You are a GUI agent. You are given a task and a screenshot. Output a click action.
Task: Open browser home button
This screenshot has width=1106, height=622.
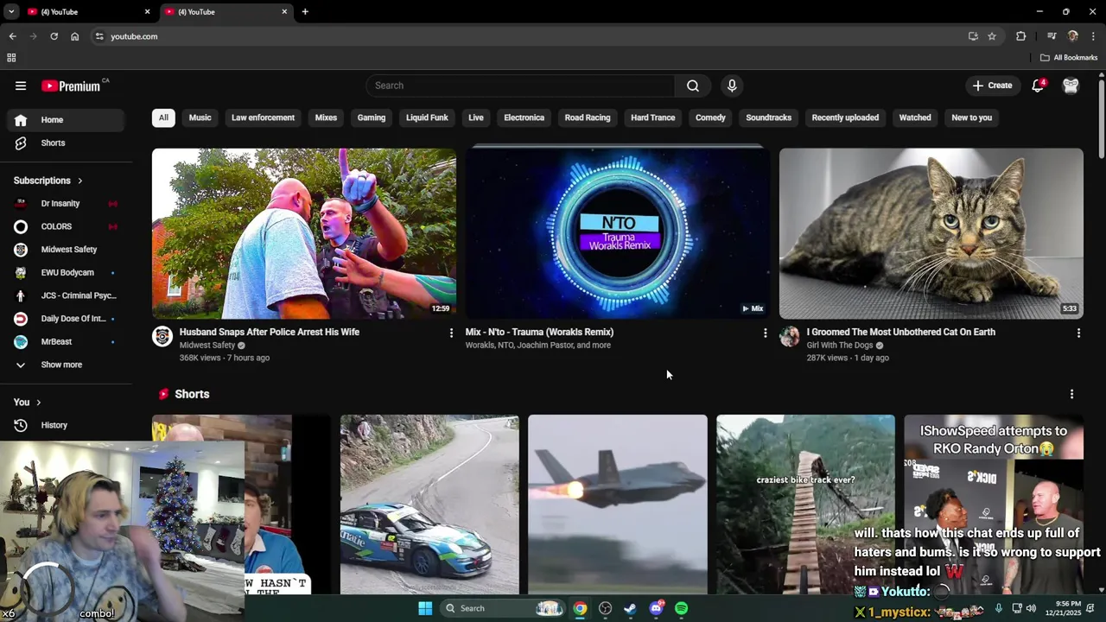[75, 36]
